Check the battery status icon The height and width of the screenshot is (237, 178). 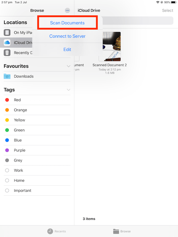click(x=174, y=2)
